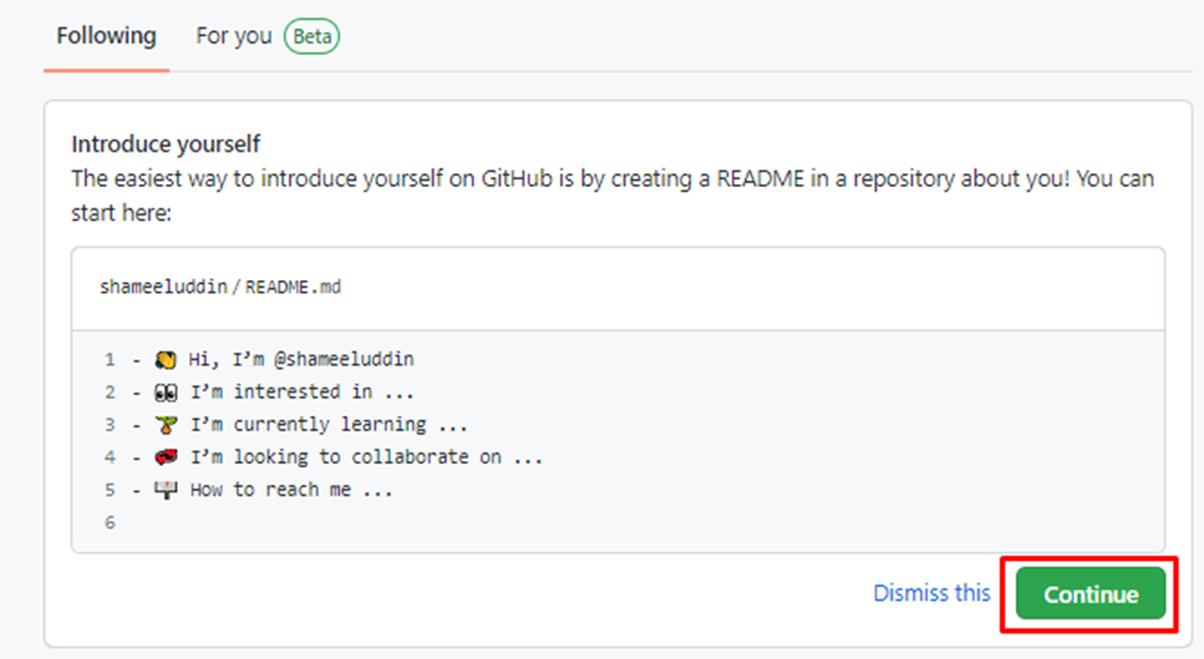Click the mailbox emoji on line 5
This screenshot has height=659, width=1204.
[165, 490]
